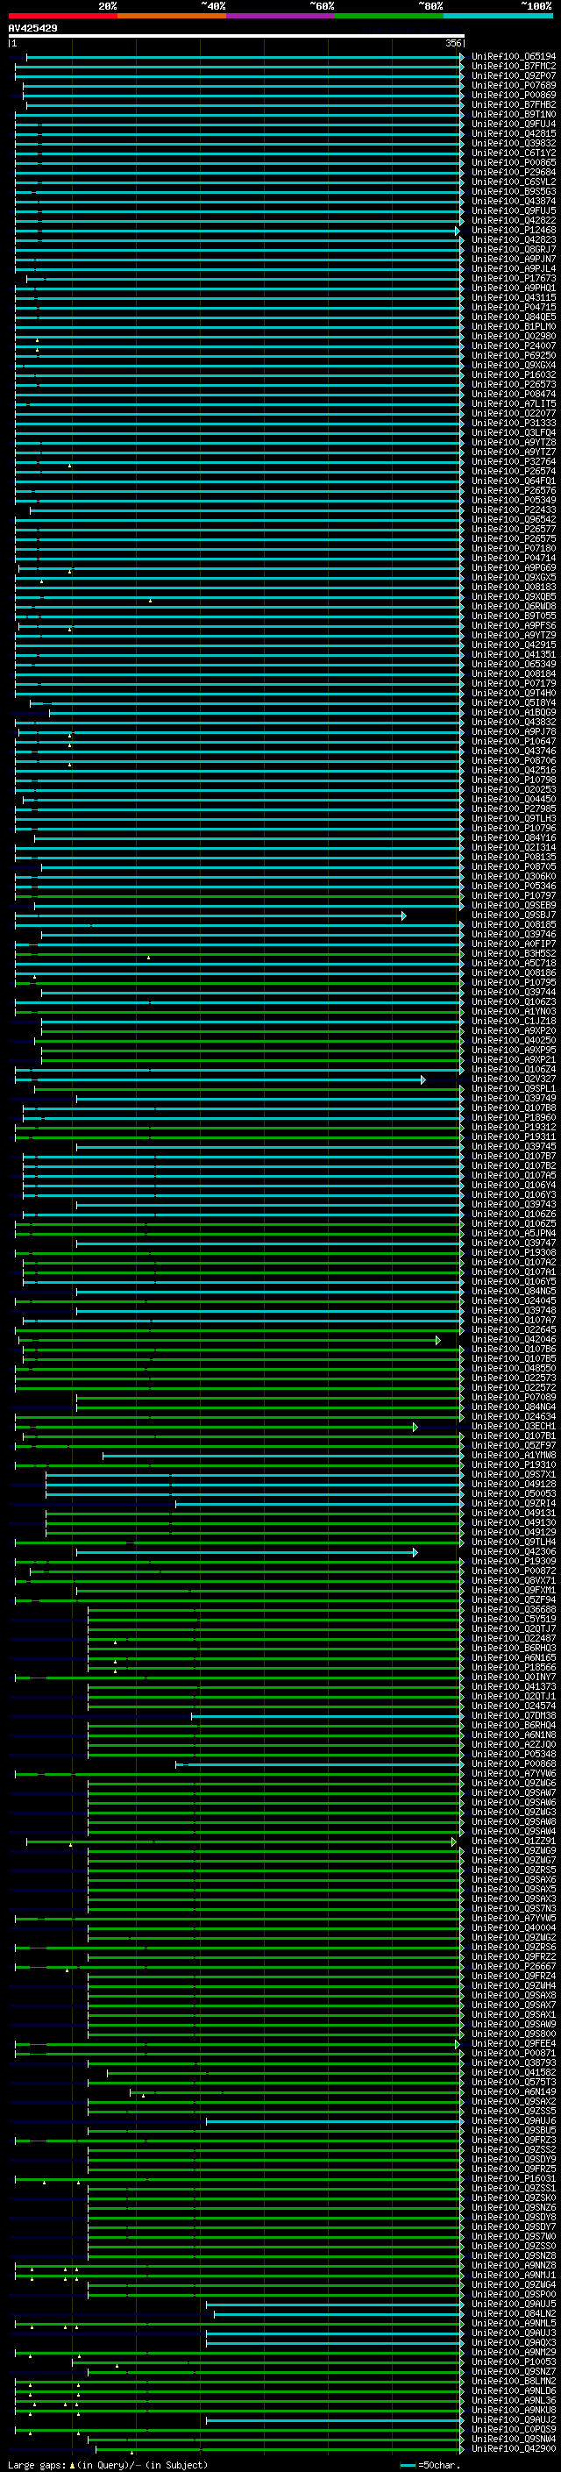Select hit UniRef100_A1YN03
Image resolution: width=561 pixels, height=2472 pixels.
tap(514, 1011)
